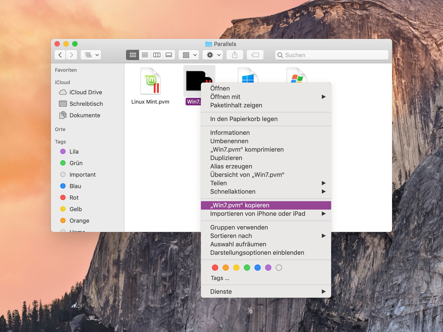Choose Paketinhalt zeigen
Screen dimensions: 443x332
tap(266, 105)
